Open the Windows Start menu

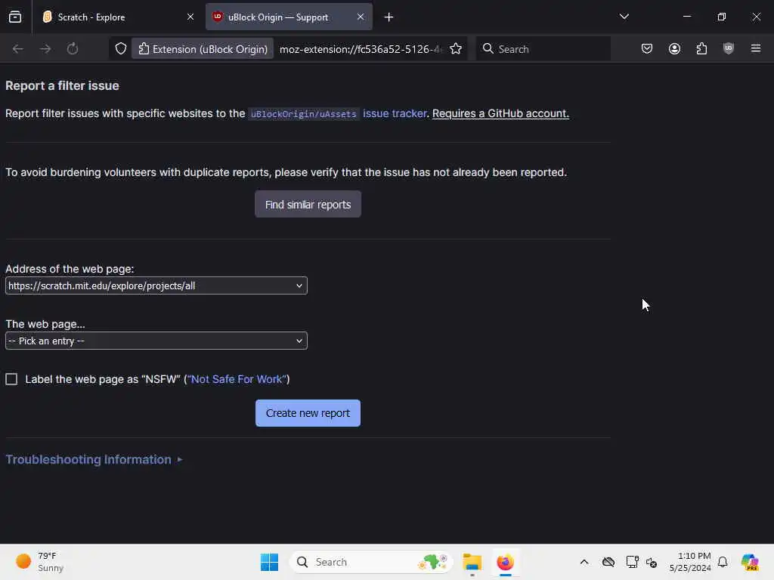pyautogui.click(x=270, y=562)
